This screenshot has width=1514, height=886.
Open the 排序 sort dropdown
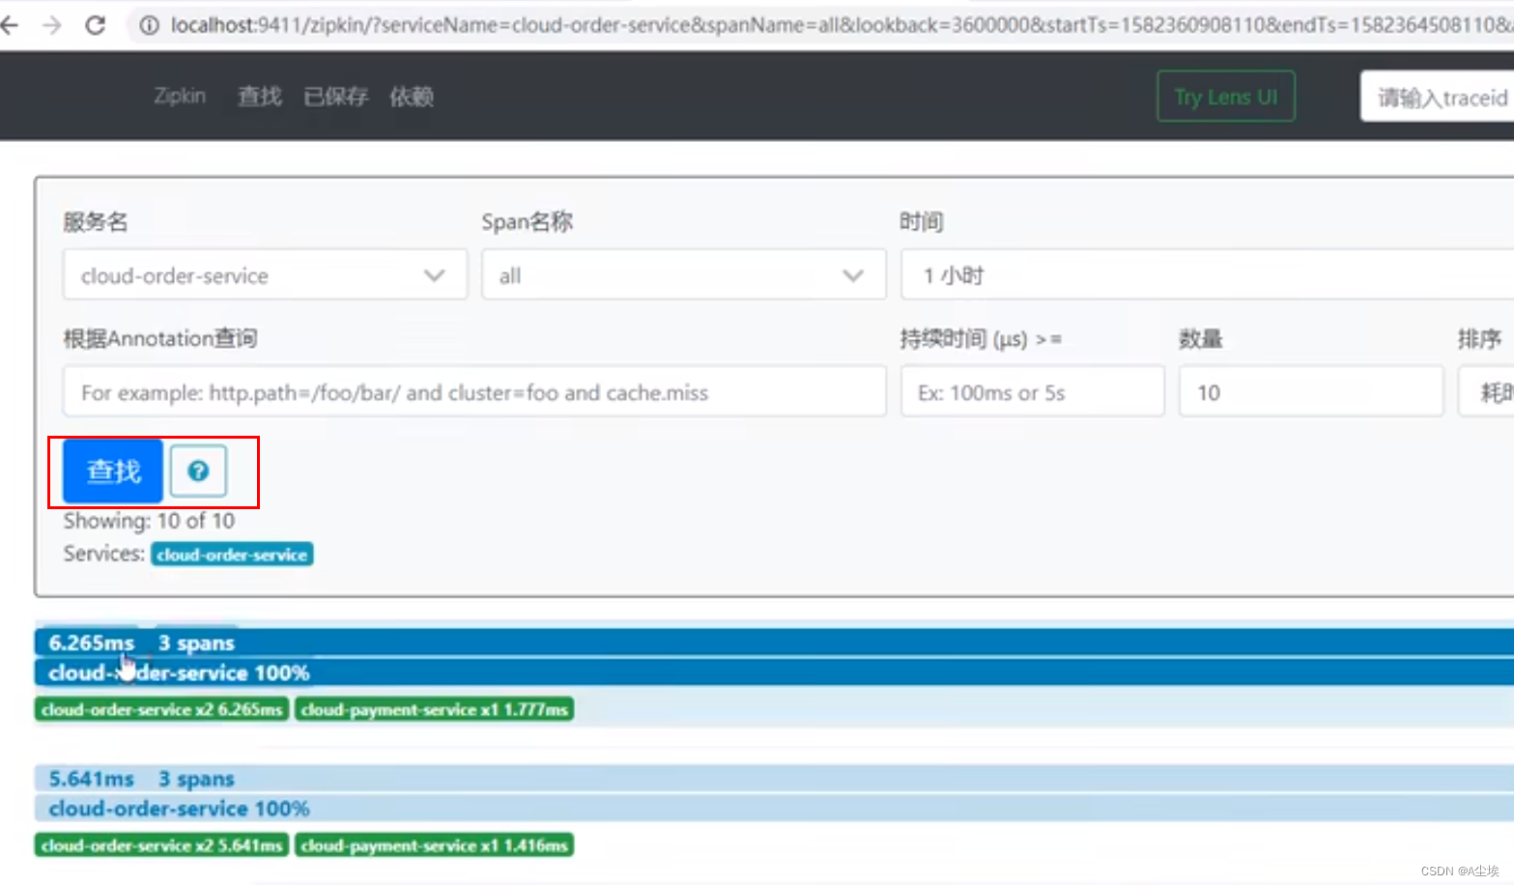pos(1486,391)
